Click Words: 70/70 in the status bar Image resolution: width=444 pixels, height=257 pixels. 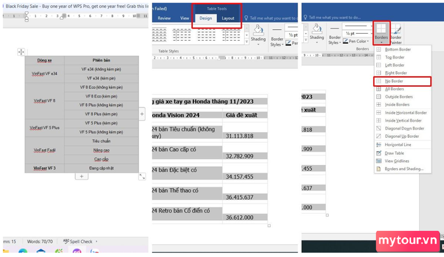click(40, 241)
